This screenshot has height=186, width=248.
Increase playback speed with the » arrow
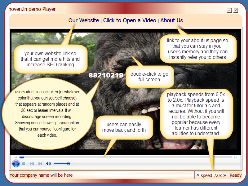click(x=225, y=175)
